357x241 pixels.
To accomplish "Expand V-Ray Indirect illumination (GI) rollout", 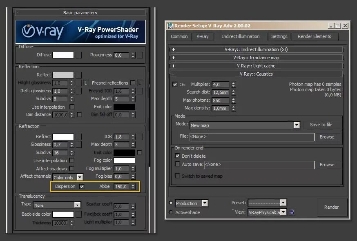I will (x=257, y=49).
